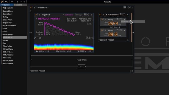This screenshot has width=169, height=95.
Task: Solo the #Feedback module with S
Action: coord(35,8)
